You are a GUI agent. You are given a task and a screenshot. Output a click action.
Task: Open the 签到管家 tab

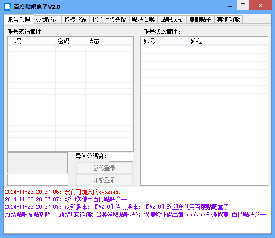click(47, 19)
